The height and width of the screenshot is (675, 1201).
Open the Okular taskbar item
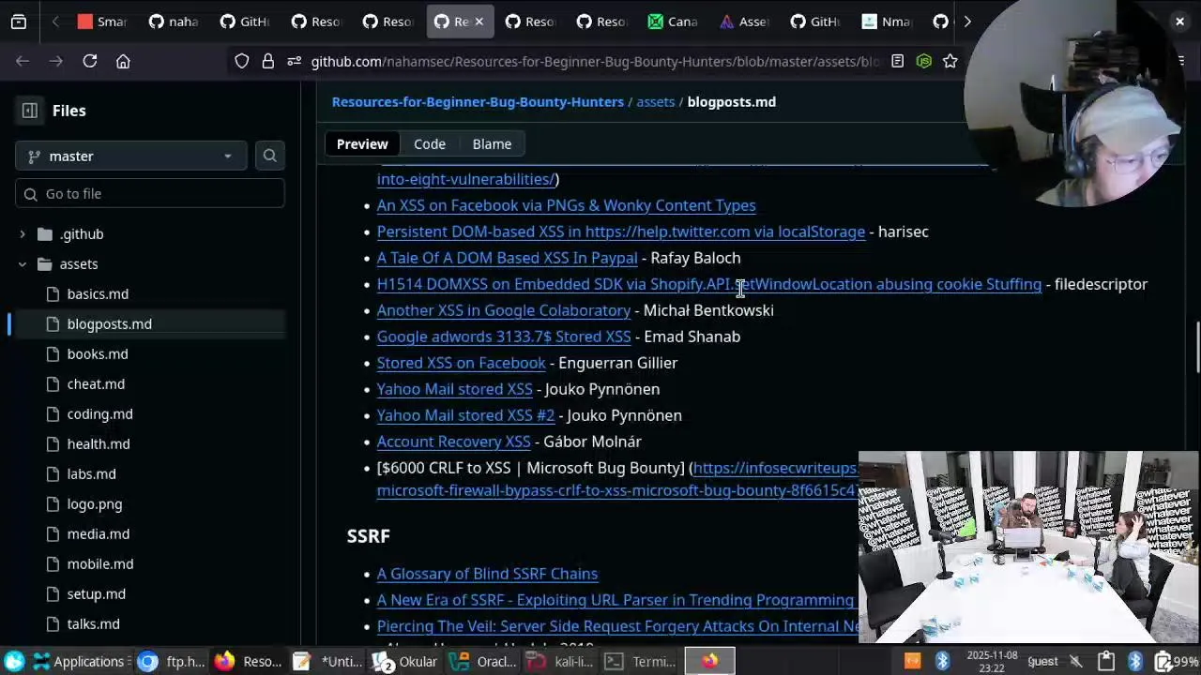(x=405, y=662)
